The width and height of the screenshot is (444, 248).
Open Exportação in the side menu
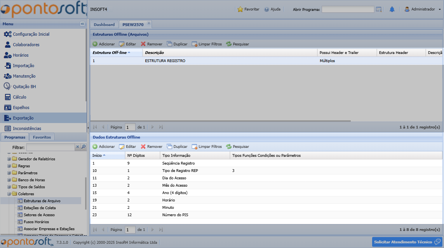[x=23, y=118]
